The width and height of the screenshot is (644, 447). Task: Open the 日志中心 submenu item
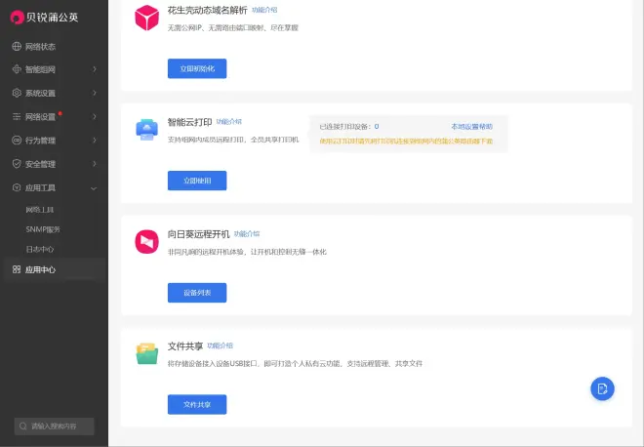tap(39, 249)
